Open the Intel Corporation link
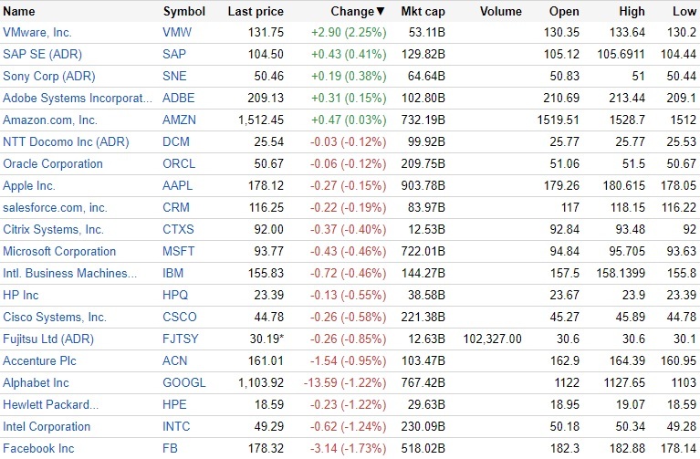 tap(47, 427)
